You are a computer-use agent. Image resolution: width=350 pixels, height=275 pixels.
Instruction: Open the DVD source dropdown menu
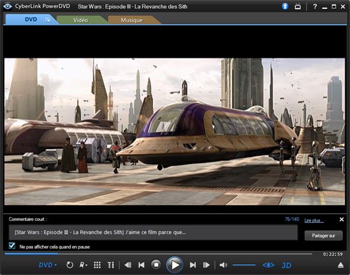(48, 265)
